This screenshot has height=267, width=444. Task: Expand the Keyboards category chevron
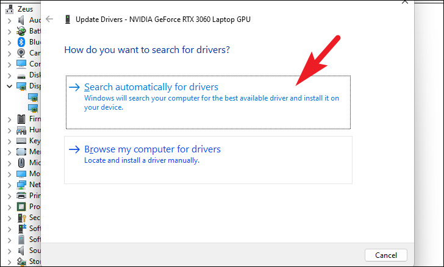tap(9, 141)
